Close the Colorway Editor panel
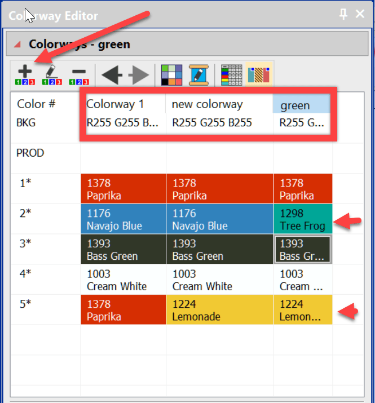The width and height of the screenshot is (375, 403). (x=360, y=15)
